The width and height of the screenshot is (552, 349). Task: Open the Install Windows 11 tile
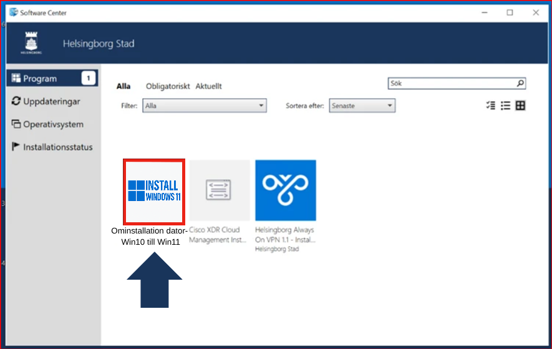click(154, 192)
